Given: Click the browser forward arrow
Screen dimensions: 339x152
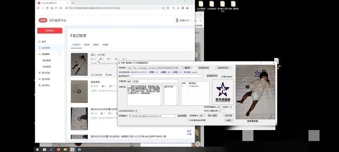Looking at the screenshot, I should (43, 8).
